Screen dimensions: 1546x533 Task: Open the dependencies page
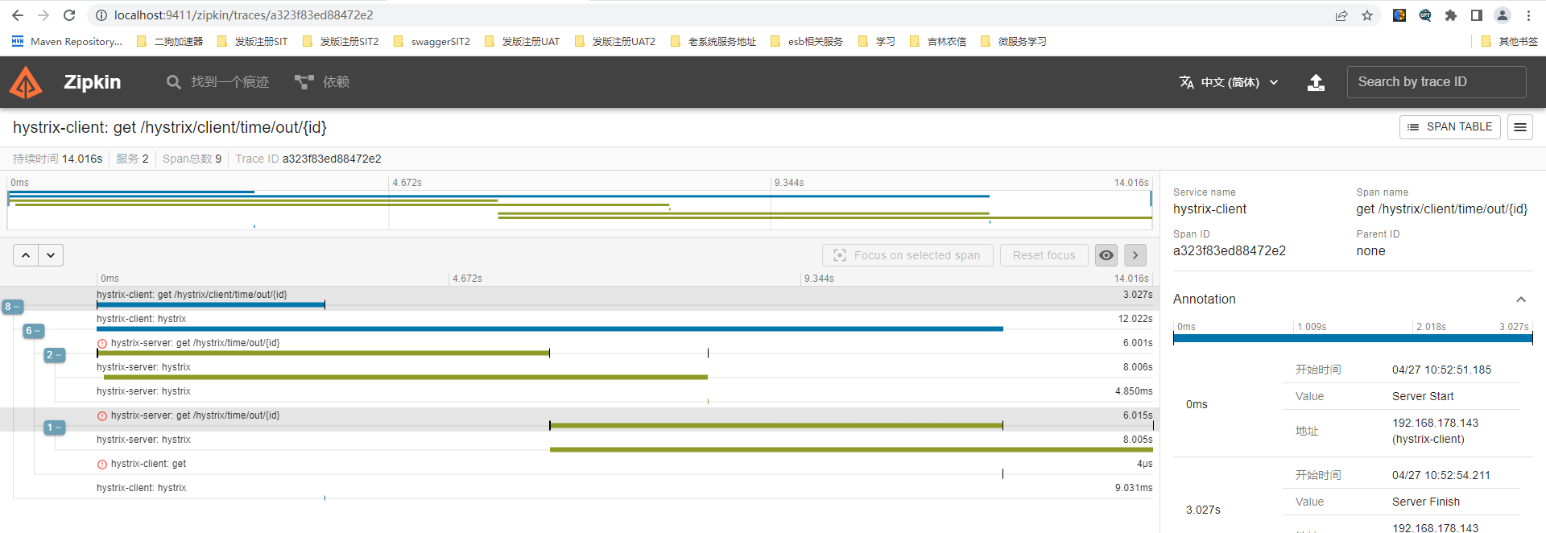[x=322, y=82]
